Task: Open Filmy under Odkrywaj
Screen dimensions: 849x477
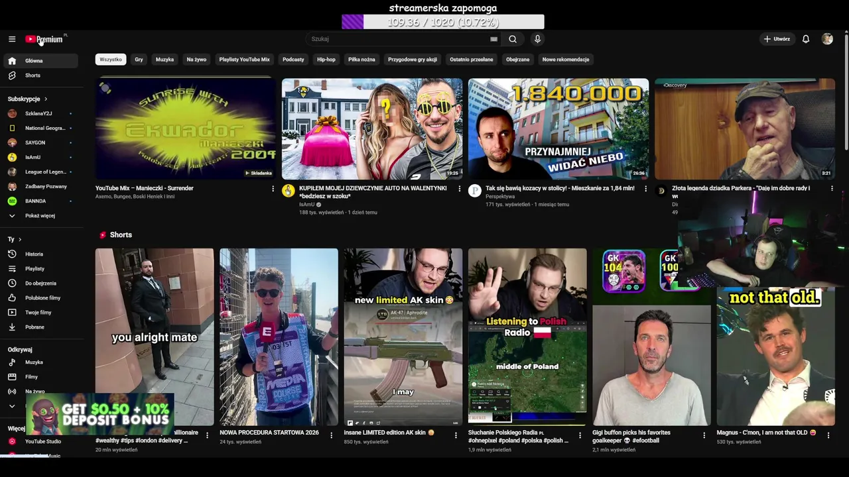Action: click(x=40, y=377)
